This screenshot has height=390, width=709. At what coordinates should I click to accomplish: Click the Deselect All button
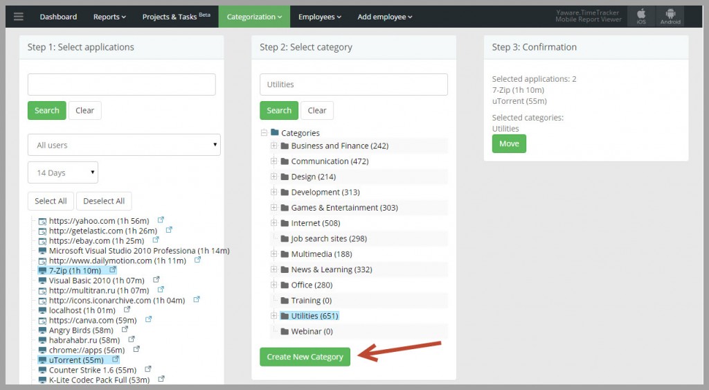[104, 201]
